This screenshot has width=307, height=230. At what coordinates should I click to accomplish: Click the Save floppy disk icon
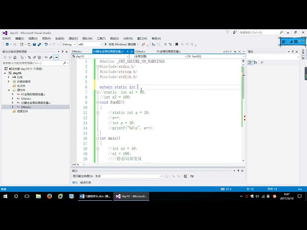[34, 45]
